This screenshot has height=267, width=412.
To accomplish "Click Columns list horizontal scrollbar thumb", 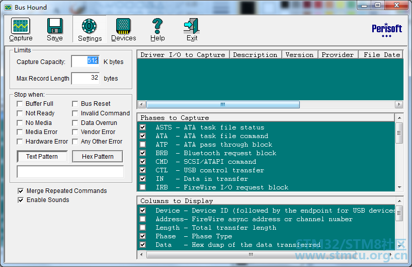I will (x=251, y=254).
